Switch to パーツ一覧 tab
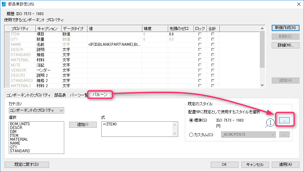 (x=78, y=95)
